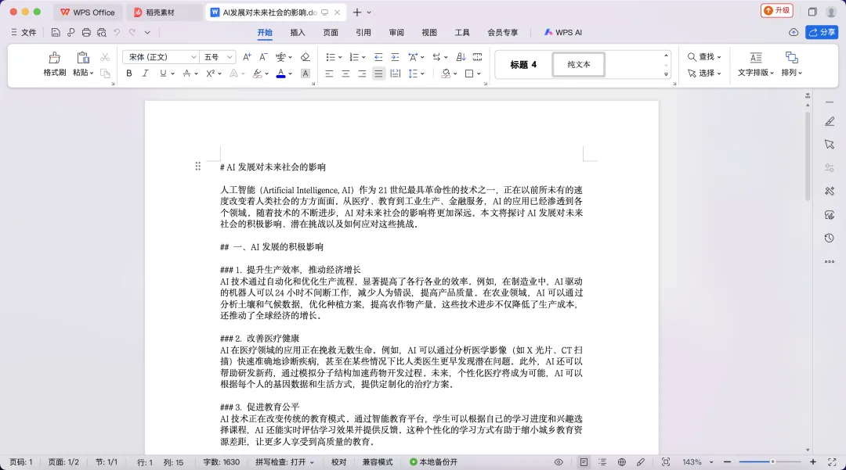Open the more (three dots) sidebar icon
This screenshot has height=470, width=846.
(x=830, y=262)
